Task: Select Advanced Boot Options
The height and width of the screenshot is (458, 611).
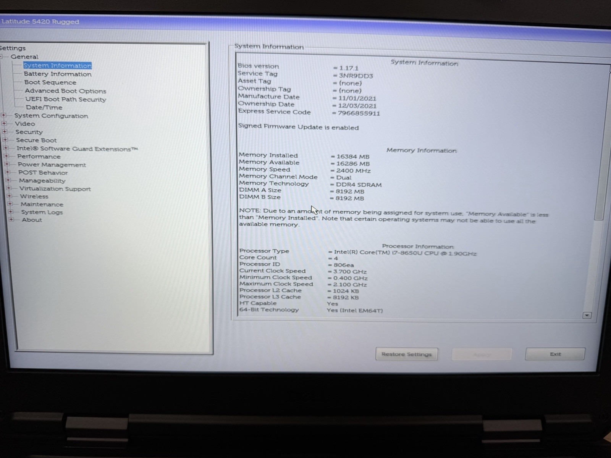Action: tap(65, 91)
